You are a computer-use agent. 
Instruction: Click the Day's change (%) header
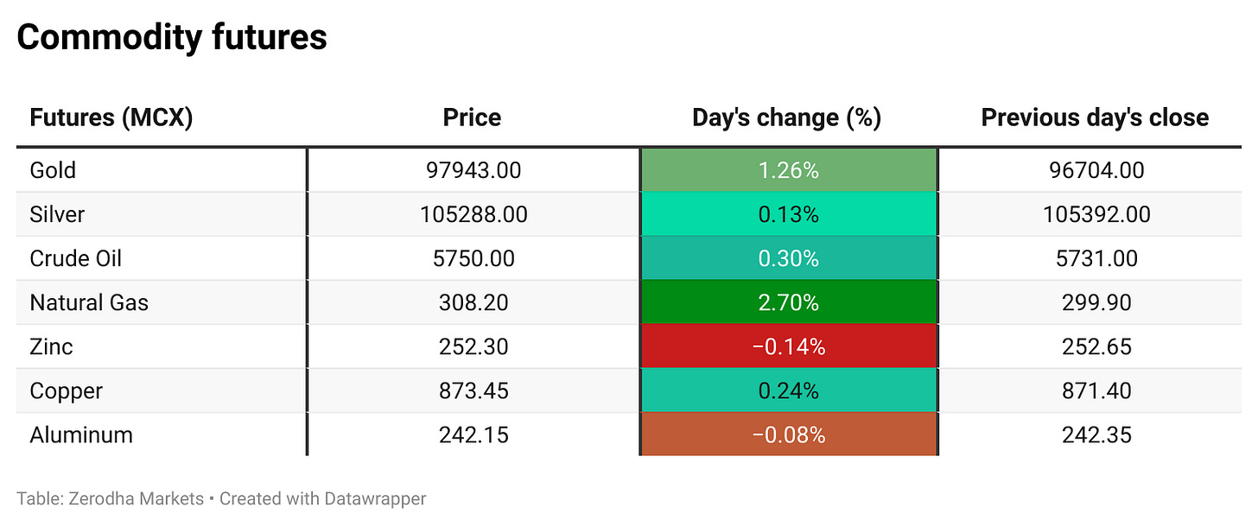click(x=786, y=117)
